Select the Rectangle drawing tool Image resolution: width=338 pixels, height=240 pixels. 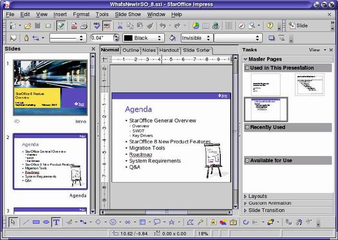[x=36, y=222]
